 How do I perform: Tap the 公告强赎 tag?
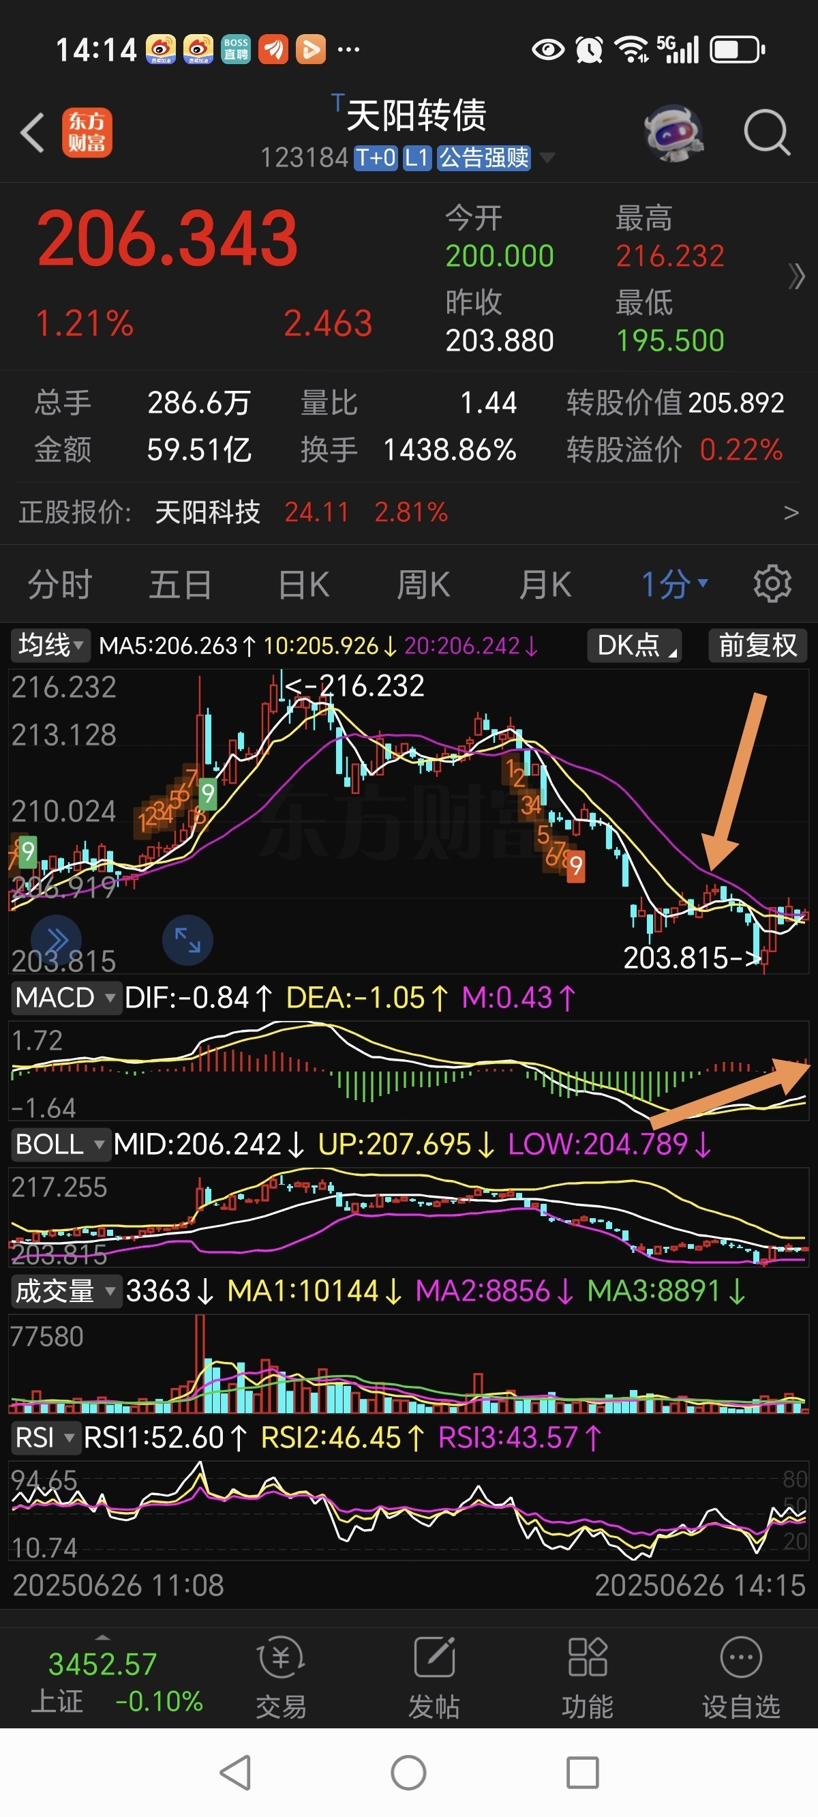pyautogui.click(x=484, y=158)
